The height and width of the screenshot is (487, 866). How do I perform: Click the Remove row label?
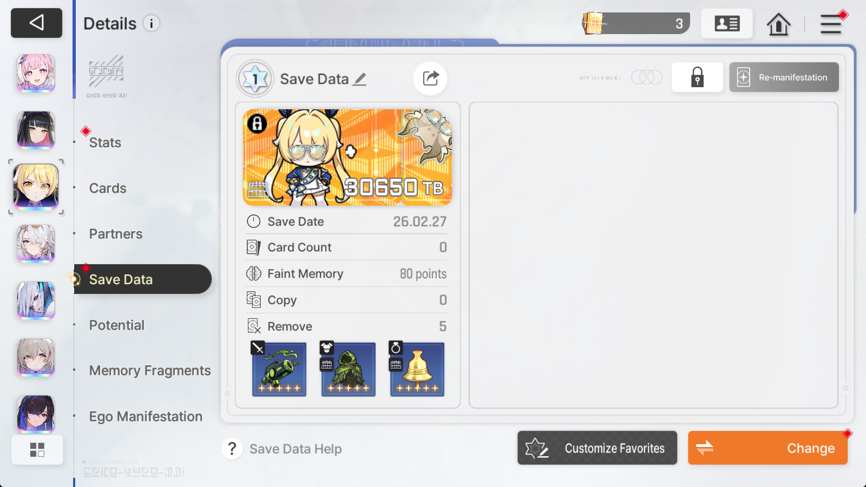pos(290,326)
